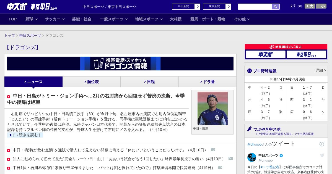Decrease text size with 小 button
The height and width of the screenshot is (174, 332).
[x=321, y=6]
